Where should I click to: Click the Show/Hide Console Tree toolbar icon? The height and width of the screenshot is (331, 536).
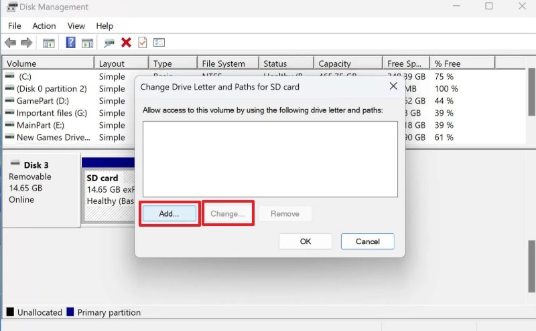[x=48, y=43]
